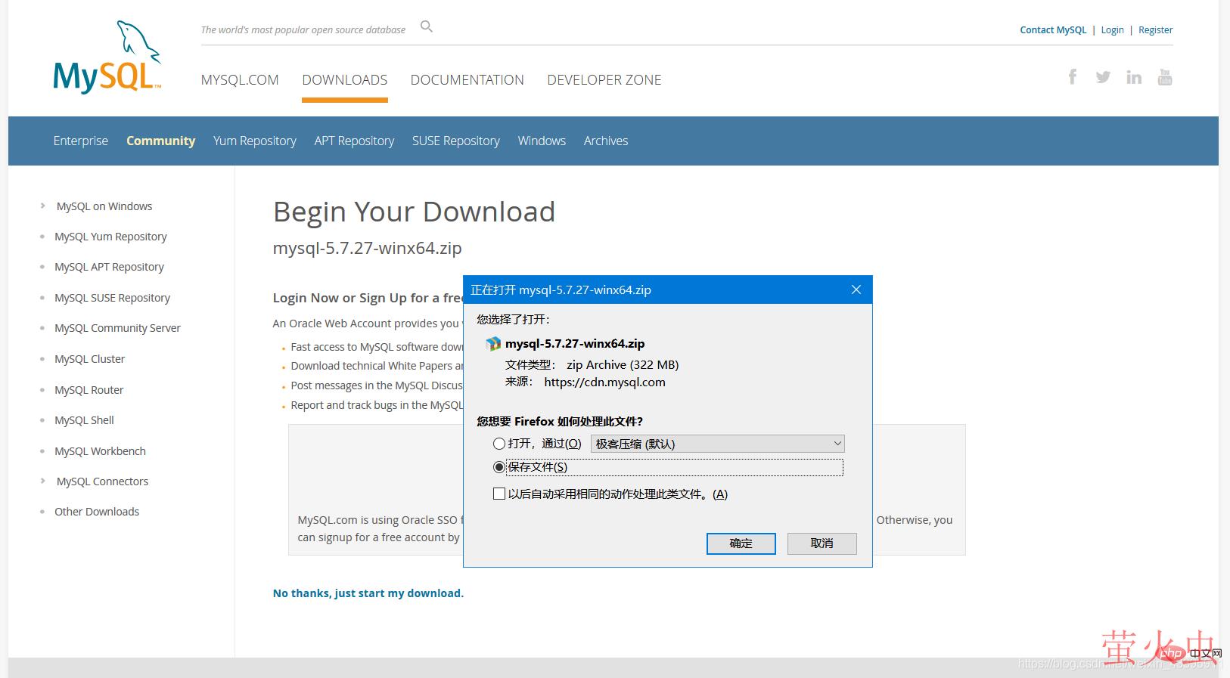1230x678 pixels.
Task: Open the LinkedIn icon
Action: tap(1134, 77)
